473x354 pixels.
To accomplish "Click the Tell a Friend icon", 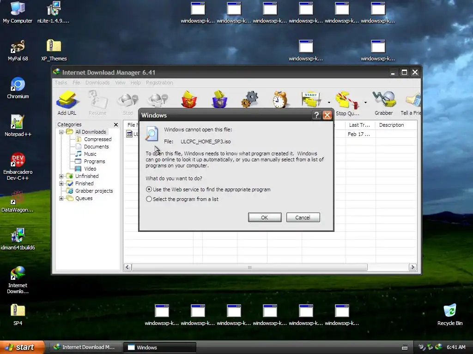I will (411, 103).
